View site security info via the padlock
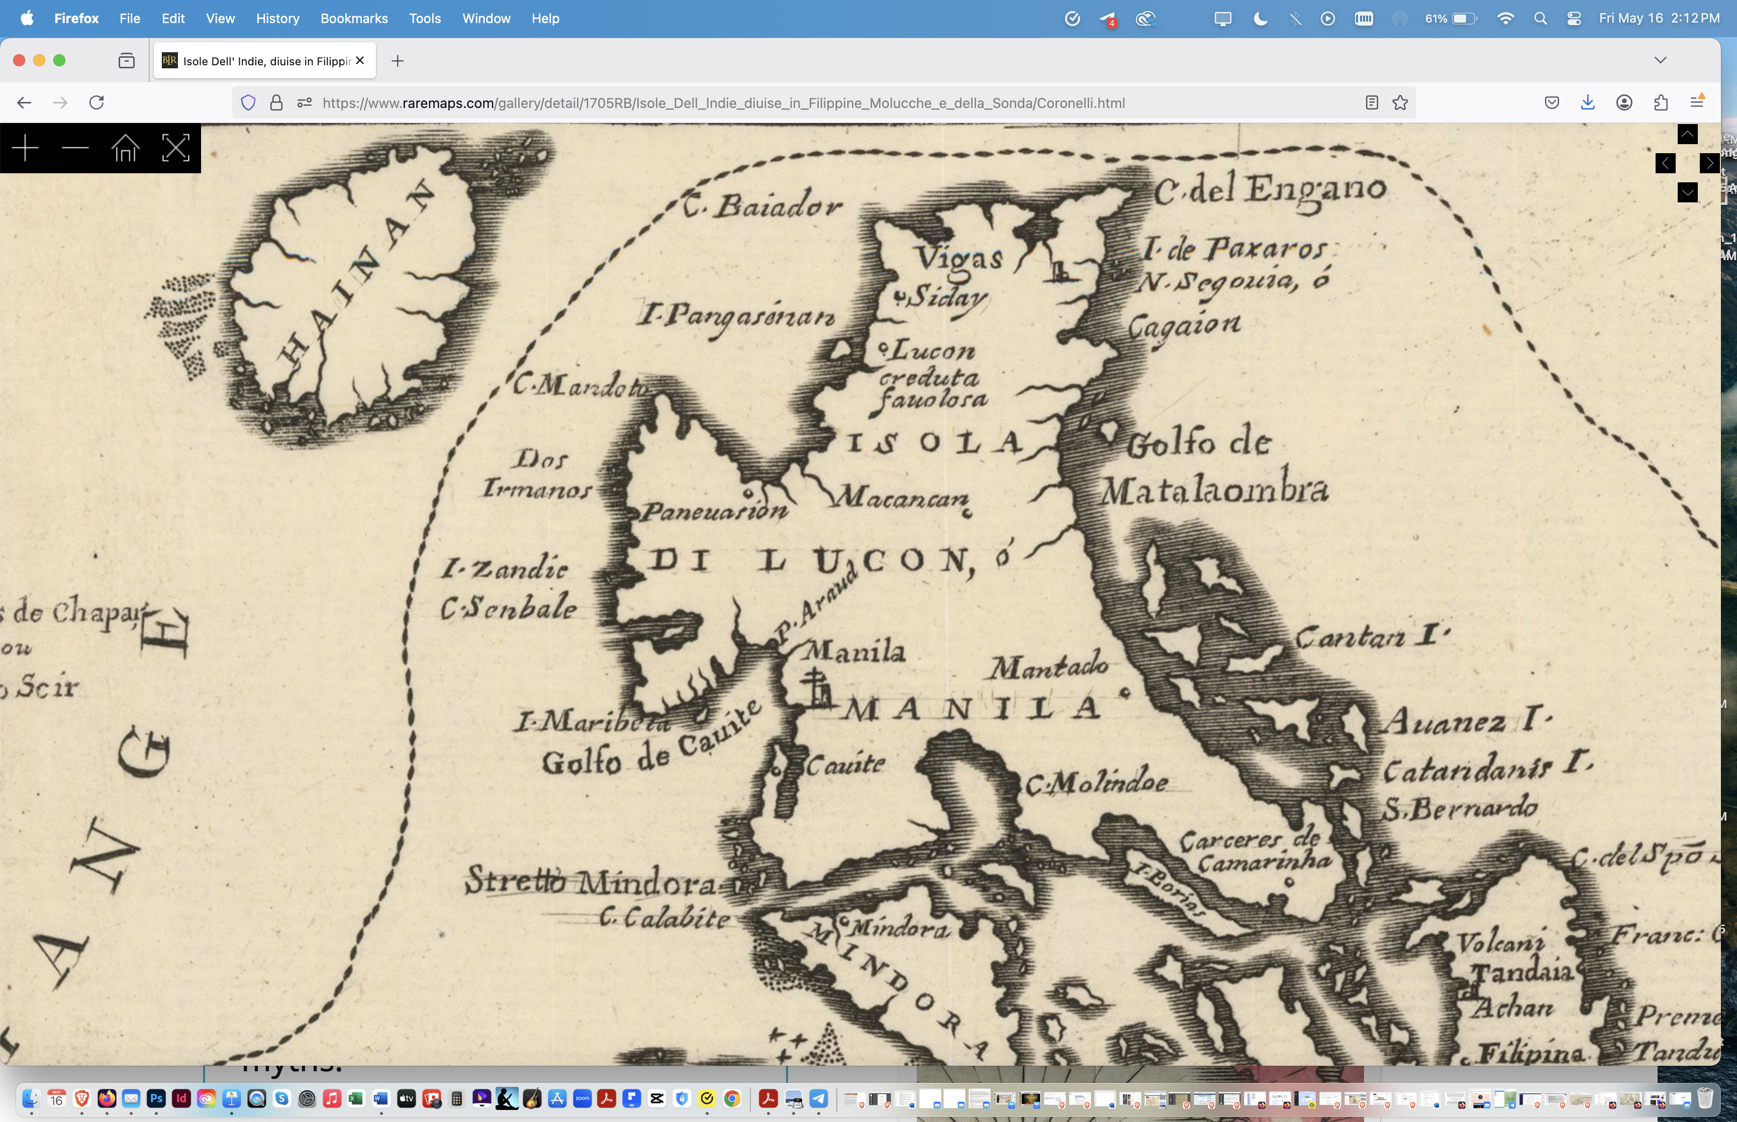 (276, 103)
